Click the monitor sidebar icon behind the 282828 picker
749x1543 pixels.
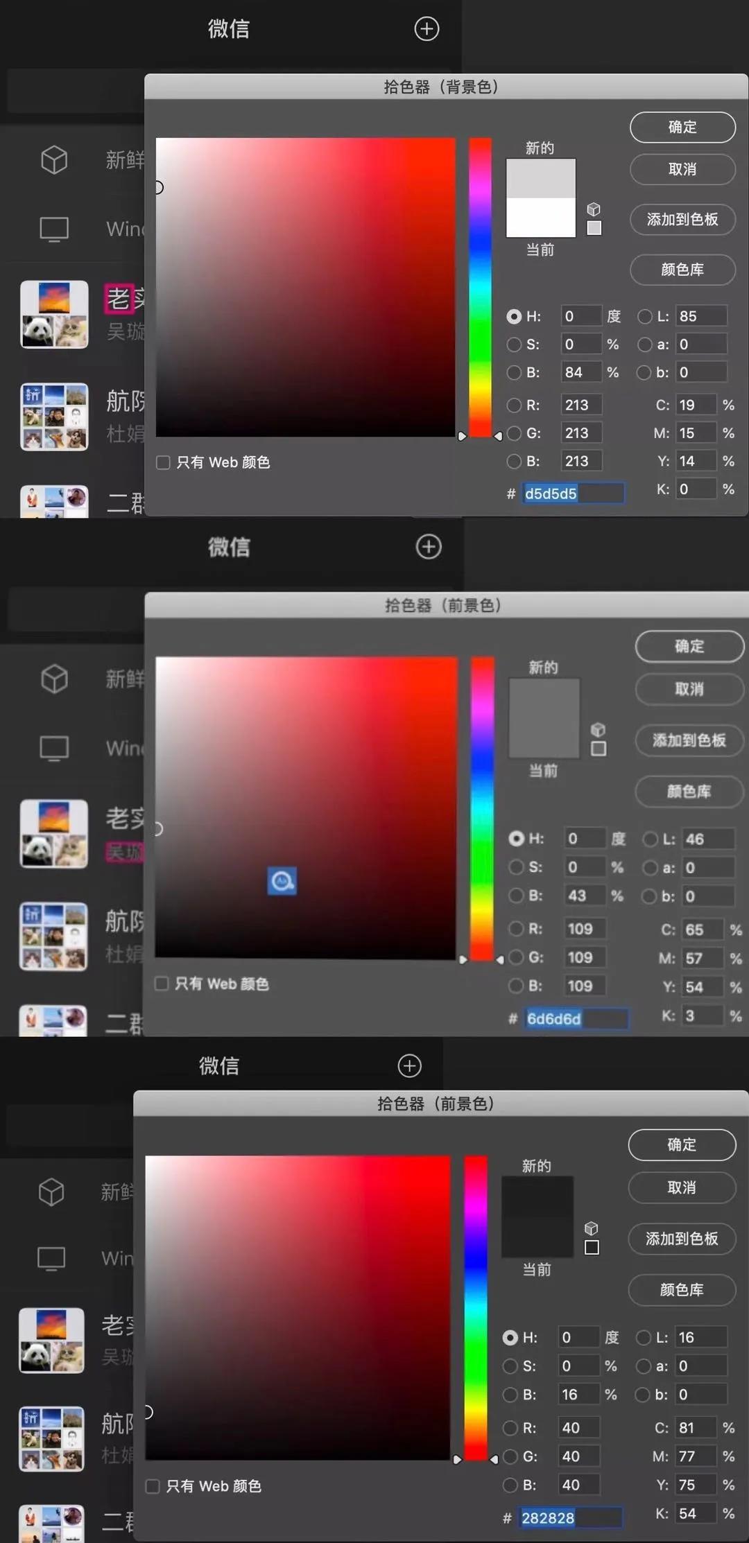(x=51, y=1257)
